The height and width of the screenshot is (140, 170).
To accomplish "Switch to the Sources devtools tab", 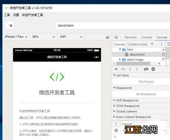I will (162, 37).
